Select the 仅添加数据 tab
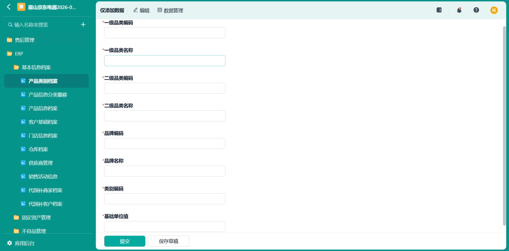The image size is (509, 251). click(112, 10)
